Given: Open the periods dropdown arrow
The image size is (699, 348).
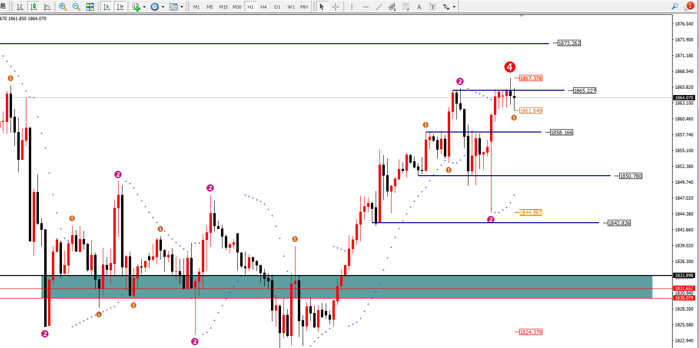Looking at the screenshot, I should pos(163,7).
